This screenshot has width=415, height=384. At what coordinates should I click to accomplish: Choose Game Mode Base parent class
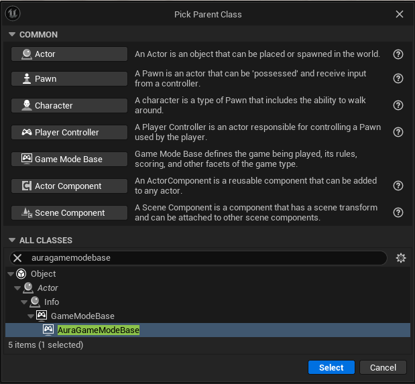coord(69,159)
